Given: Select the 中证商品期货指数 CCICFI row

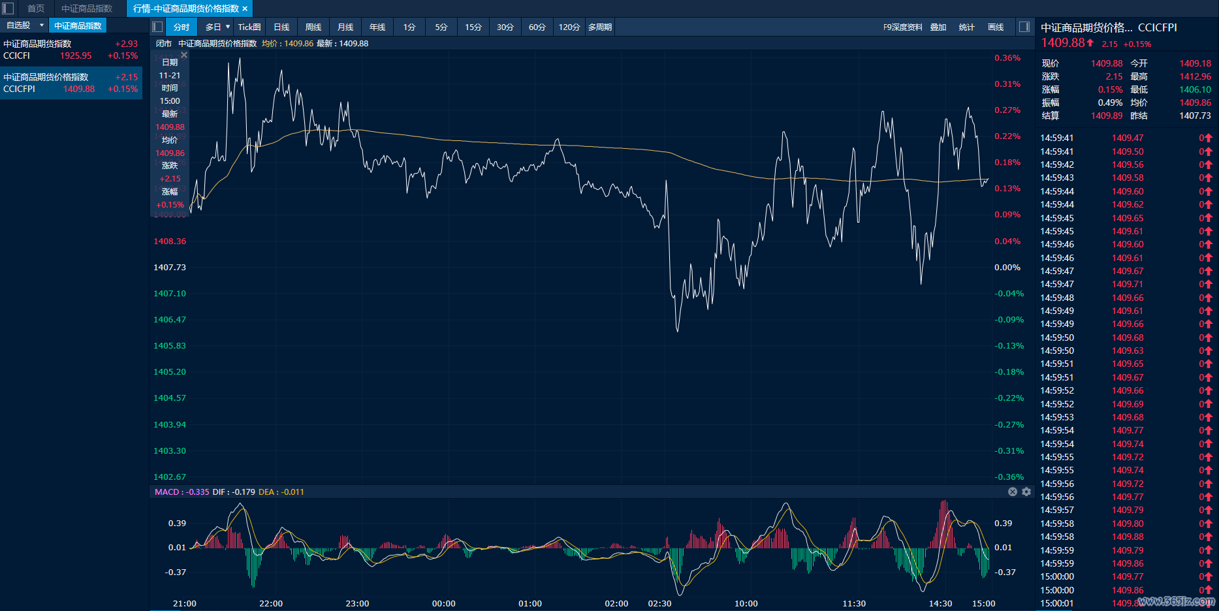Looking at the screenshot, I should click(x=71, y=50).
